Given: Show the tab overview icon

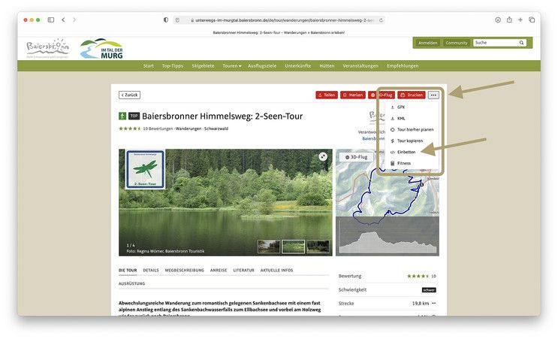Looking at the screenshot, I should click(x=532, y=20).
